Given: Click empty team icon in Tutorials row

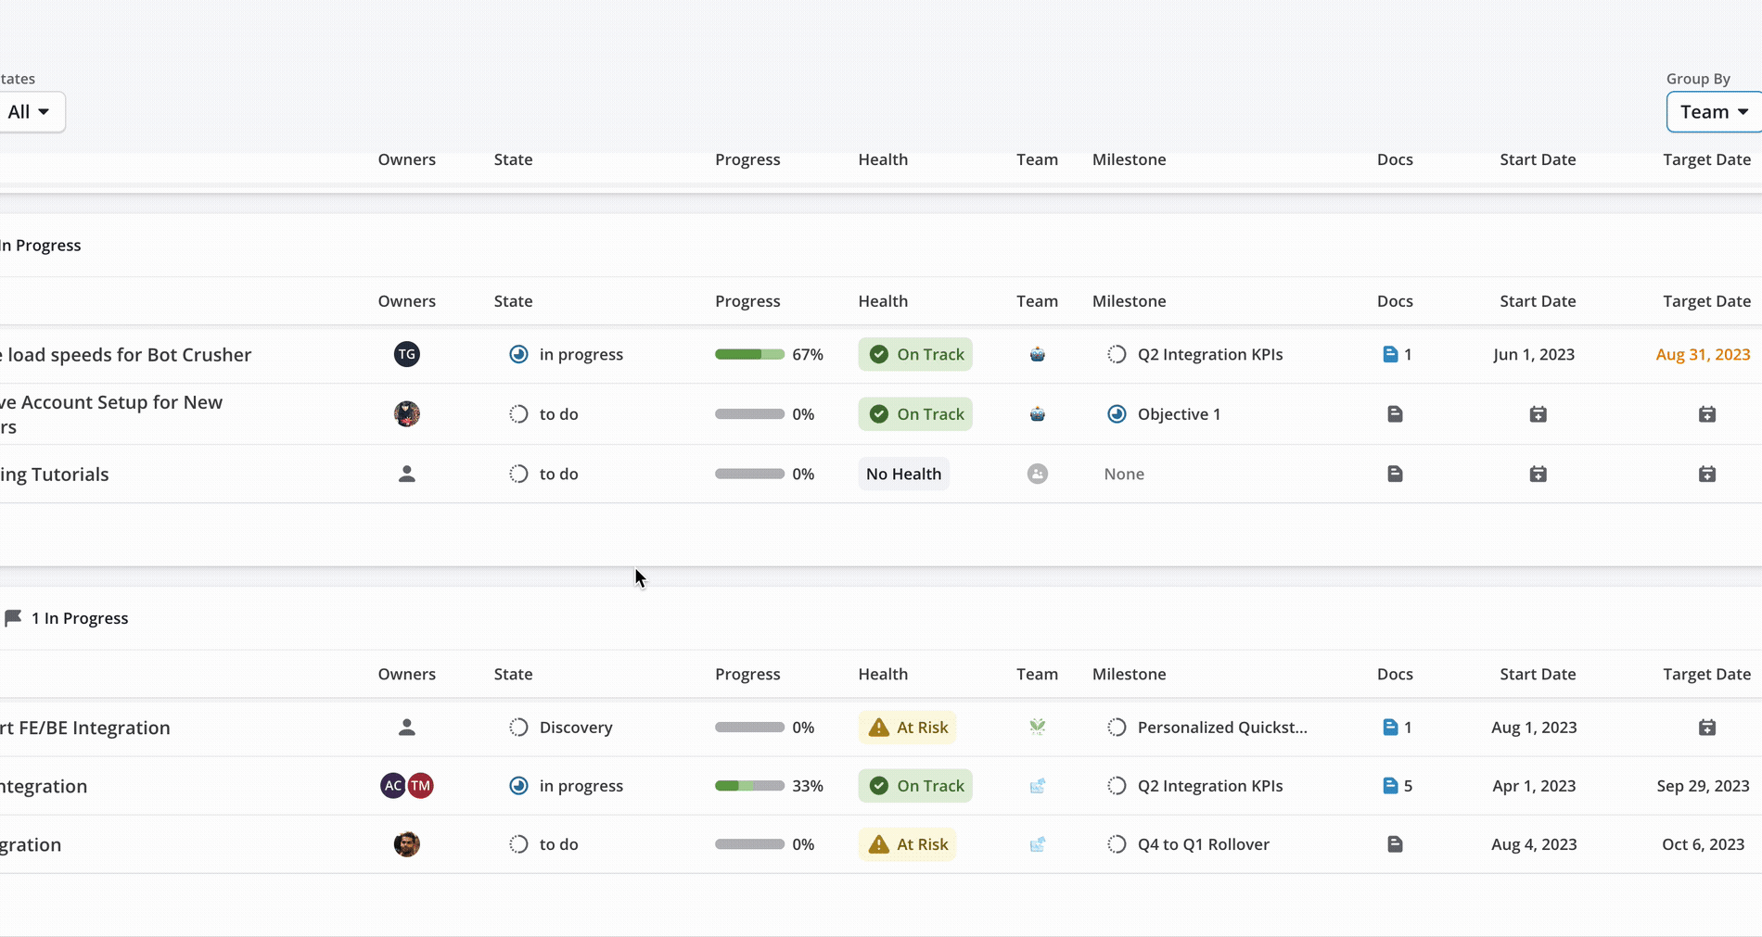Looking at the screenshot, I should (x=1038, y=474).
